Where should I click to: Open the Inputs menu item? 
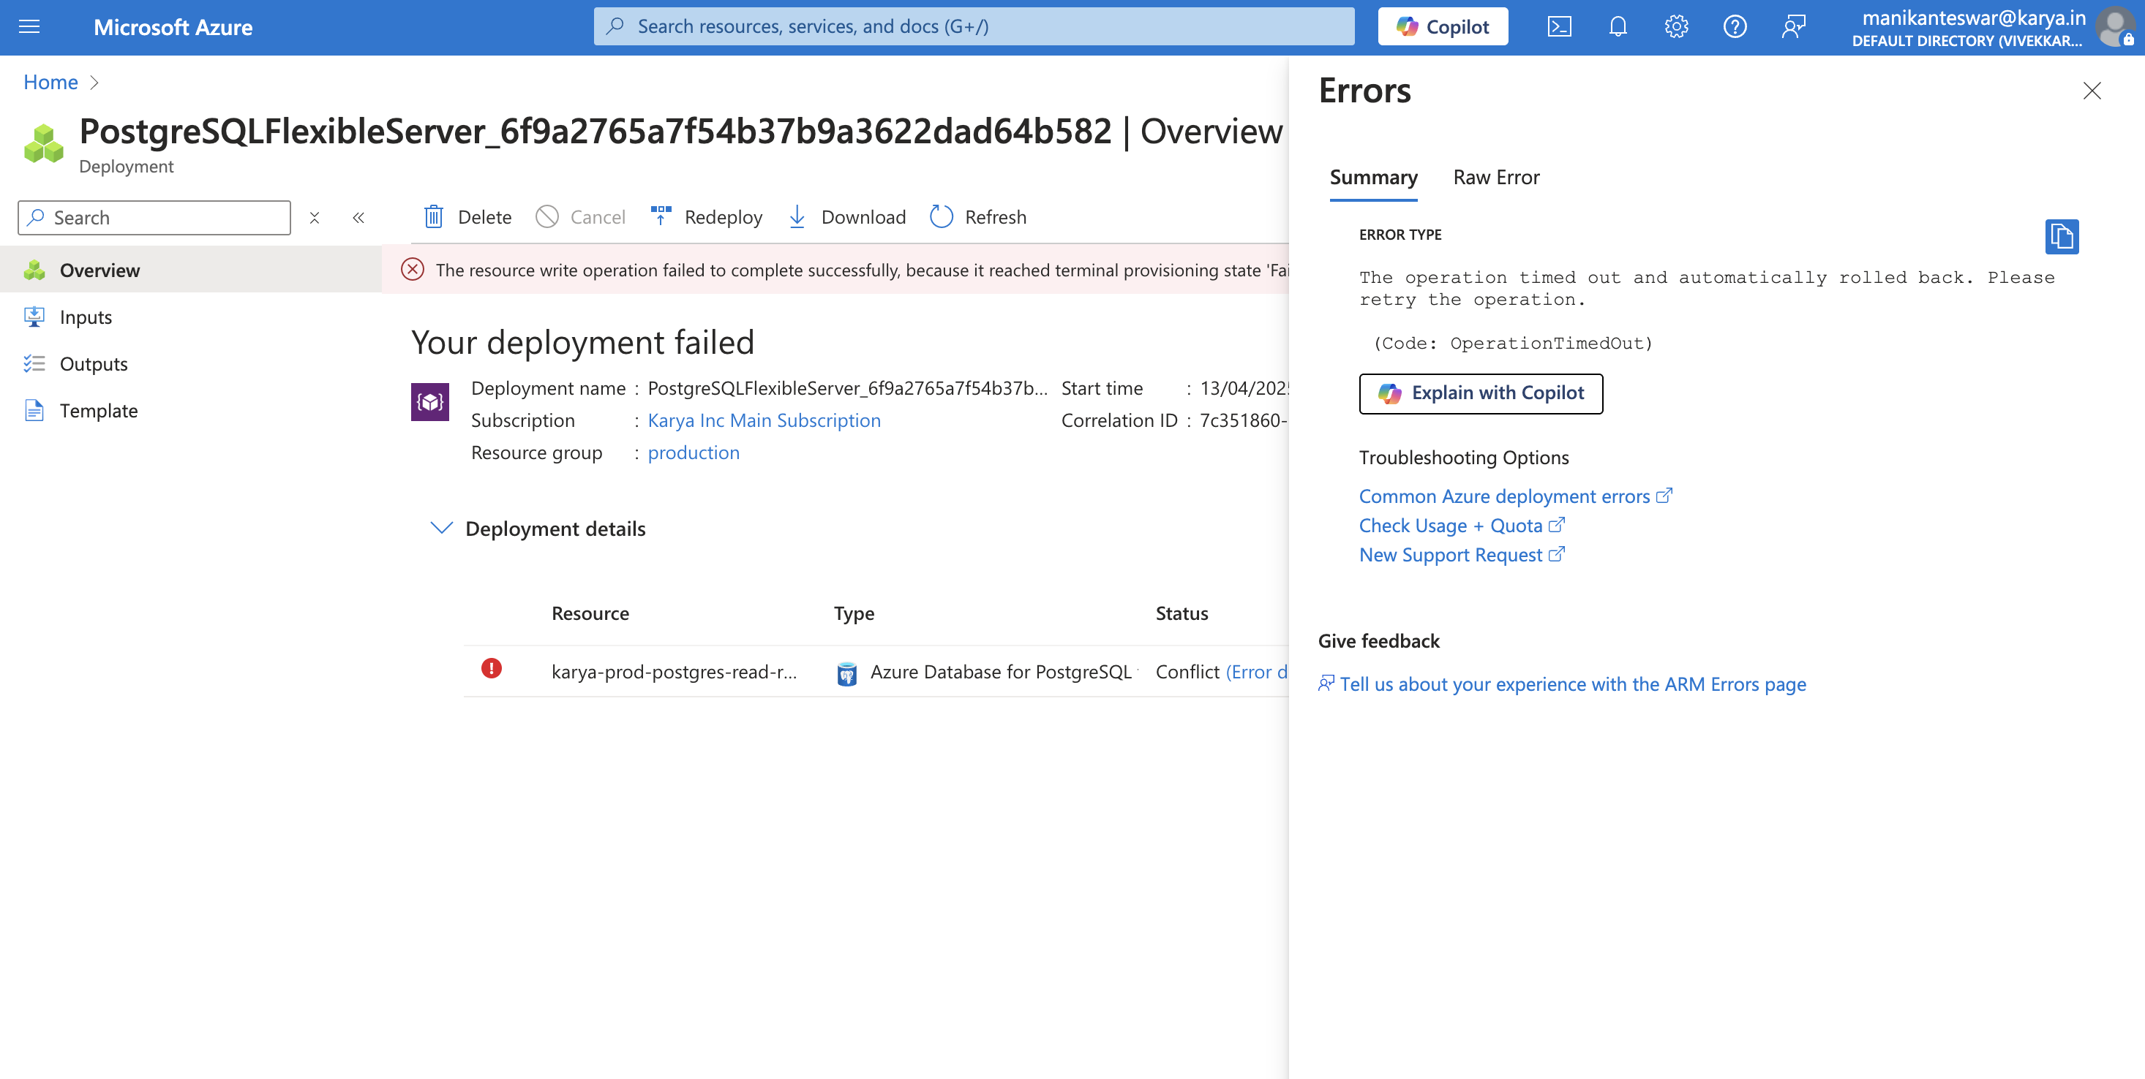point(85,317)
